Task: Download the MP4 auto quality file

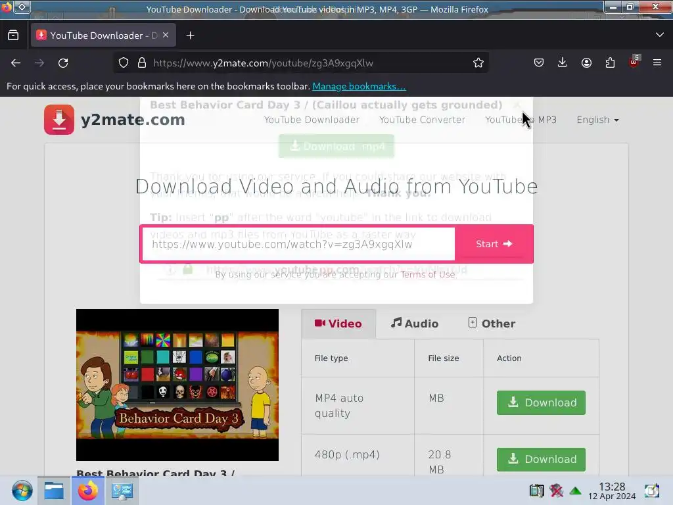Action: pos(542,403)
